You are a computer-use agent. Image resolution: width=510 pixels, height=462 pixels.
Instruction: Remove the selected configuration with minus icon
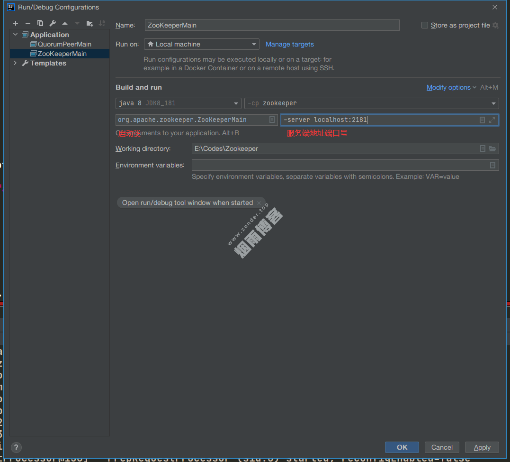28,23
